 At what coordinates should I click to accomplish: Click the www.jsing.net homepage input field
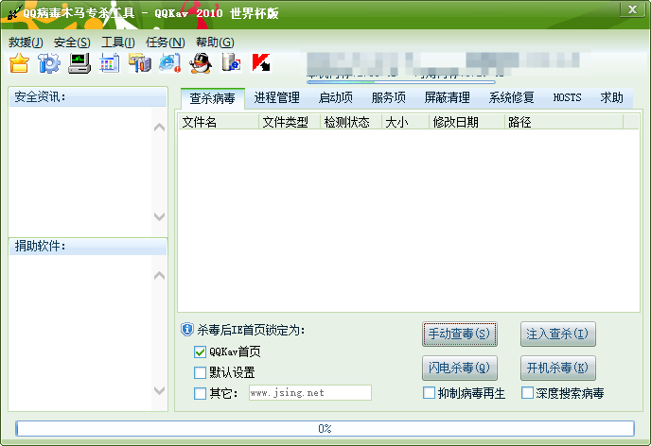pyautogui.click(x=310, y=393)
